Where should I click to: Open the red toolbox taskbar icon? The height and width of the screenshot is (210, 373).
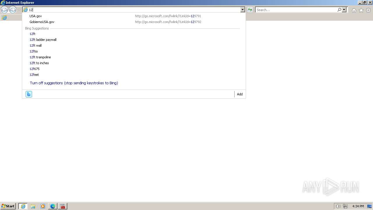click(x=63, y=206)
